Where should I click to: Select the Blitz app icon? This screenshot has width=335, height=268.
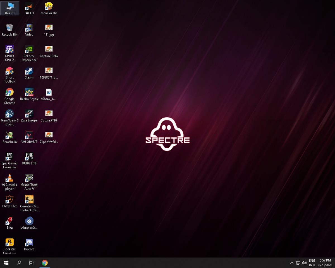[9, 223]
